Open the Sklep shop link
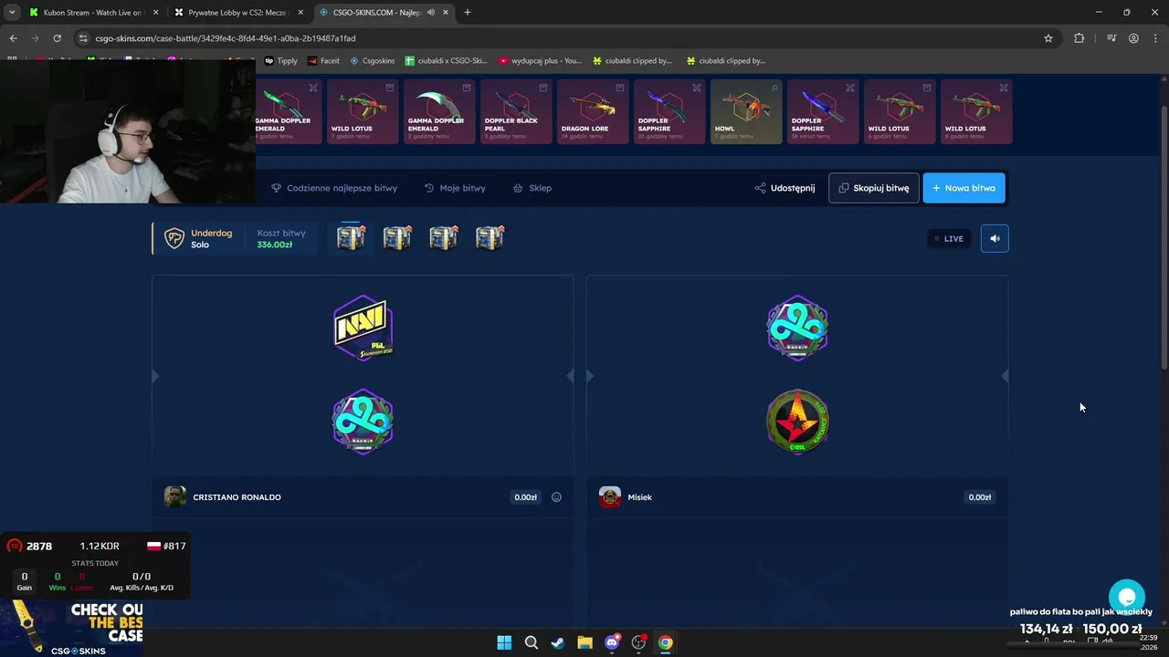 pyautogui.click(x=532, y=188)
